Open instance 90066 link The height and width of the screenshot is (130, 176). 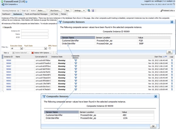[x=9, y=69]
